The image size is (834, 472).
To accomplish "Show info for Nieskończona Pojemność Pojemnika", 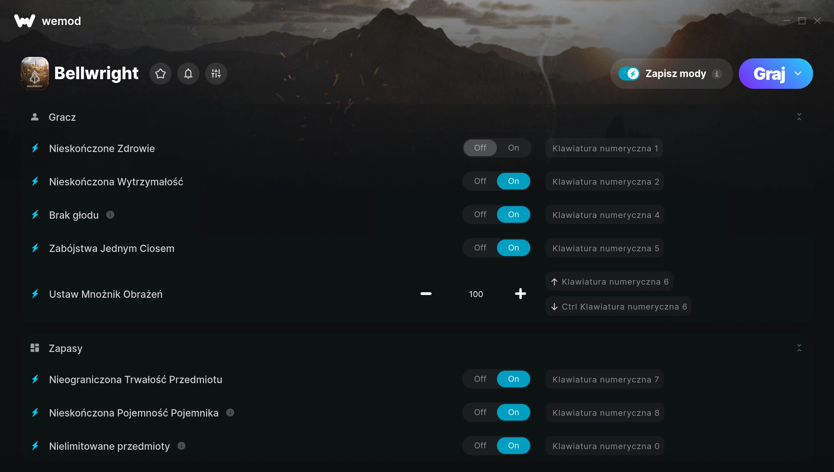I will (x=230, y=412).
